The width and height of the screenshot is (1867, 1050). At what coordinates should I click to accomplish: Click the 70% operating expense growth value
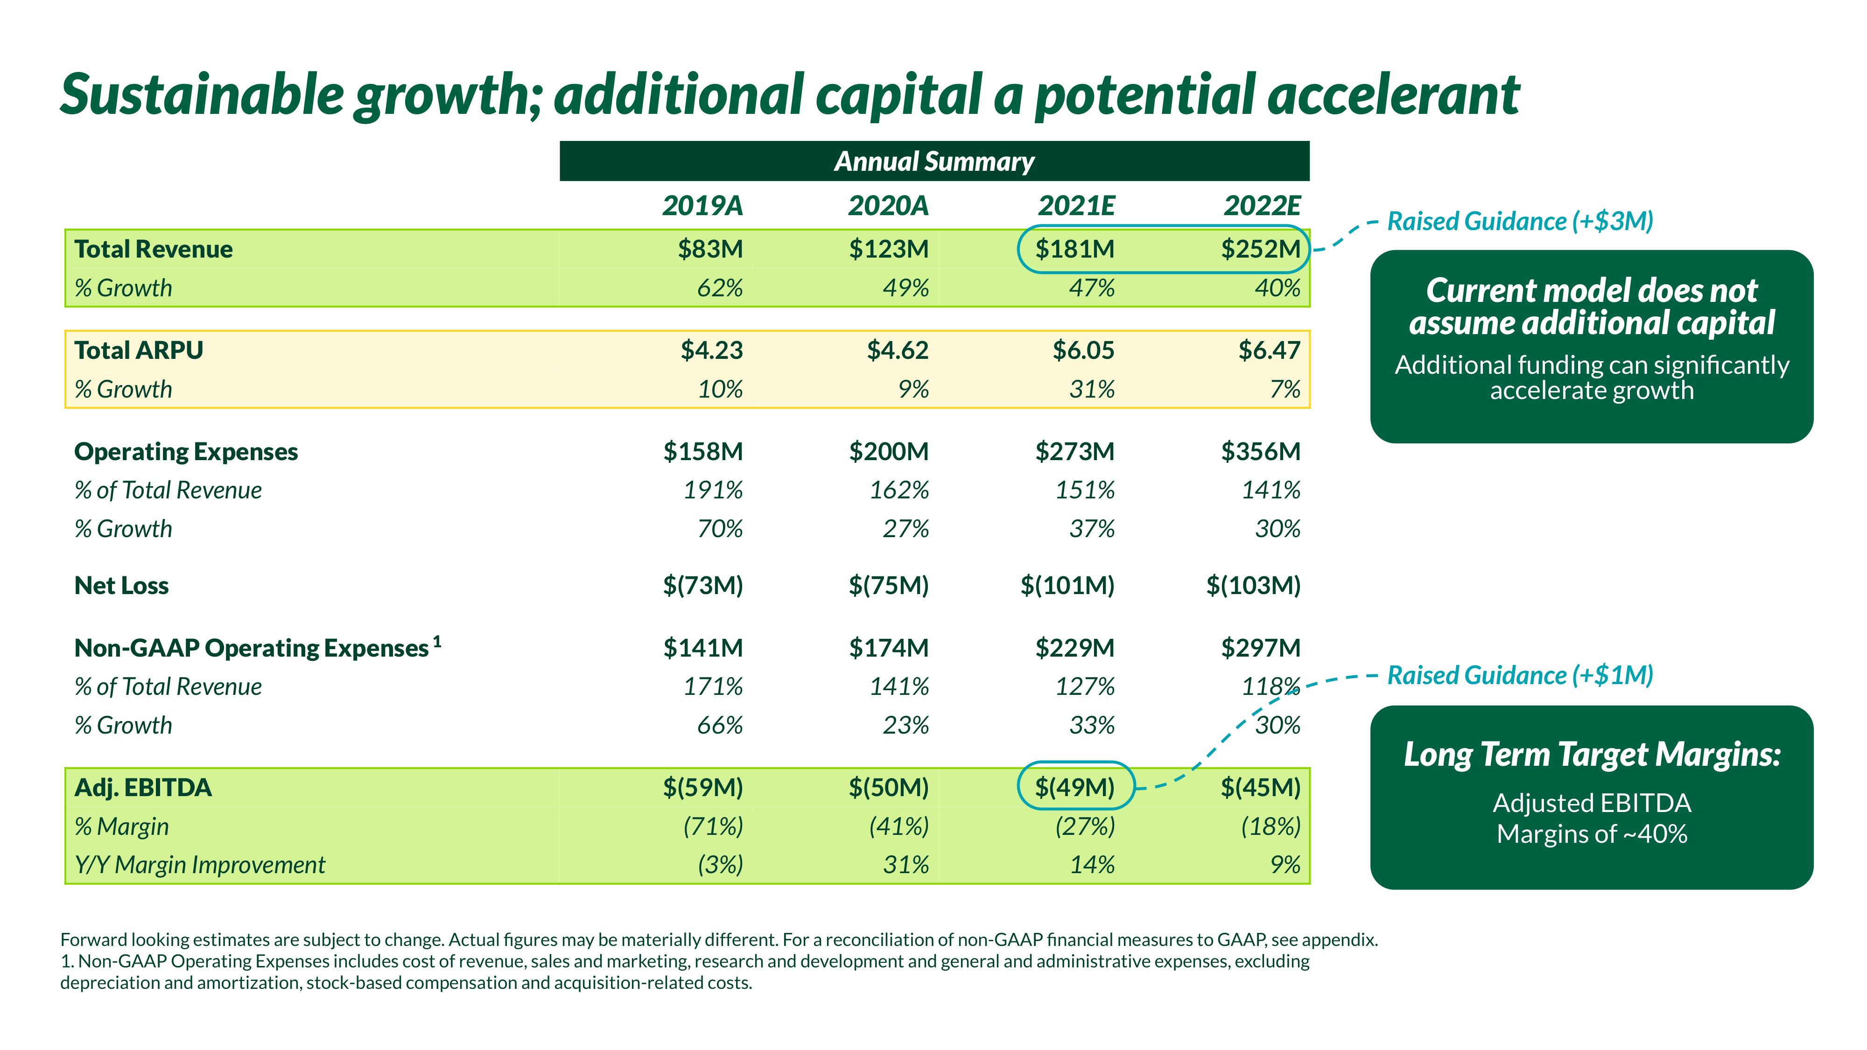tap(720, 529)
